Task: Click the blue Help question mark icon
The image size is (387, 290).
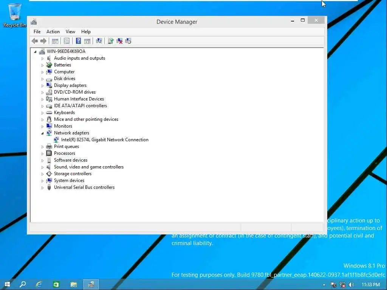Action: click(78, 41)
